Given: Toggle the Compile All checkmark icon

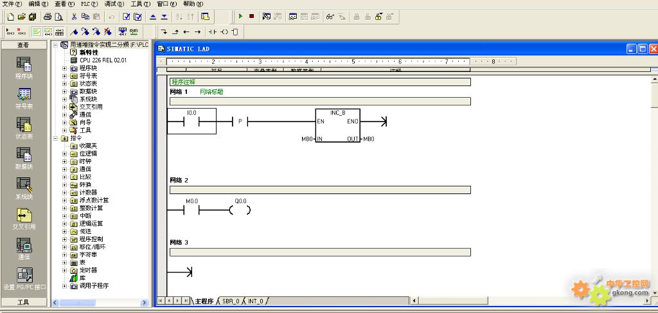Looking at the screenshot, I should tap(138, 17).
